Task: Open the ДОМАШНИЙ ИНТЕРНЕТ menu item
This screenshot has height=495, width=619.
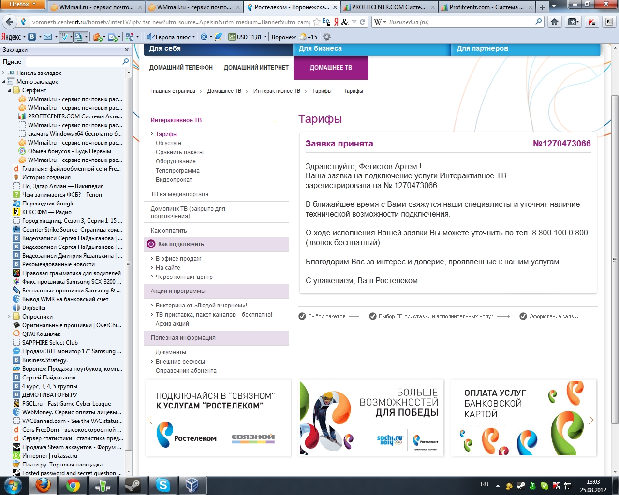Action: (256, 68)
